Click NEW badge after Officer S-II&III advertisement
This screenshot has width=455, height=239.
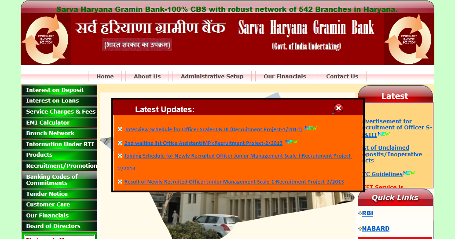pyautogui.click(x=384, y=133)
